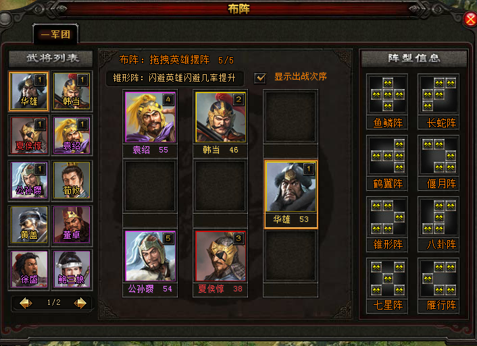Switch to the 一军团 tab
The image size is (477, 346).
click(x=55, y=34)
